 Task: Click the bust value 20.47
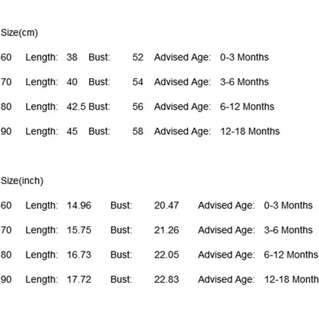[x=166, y=206]
